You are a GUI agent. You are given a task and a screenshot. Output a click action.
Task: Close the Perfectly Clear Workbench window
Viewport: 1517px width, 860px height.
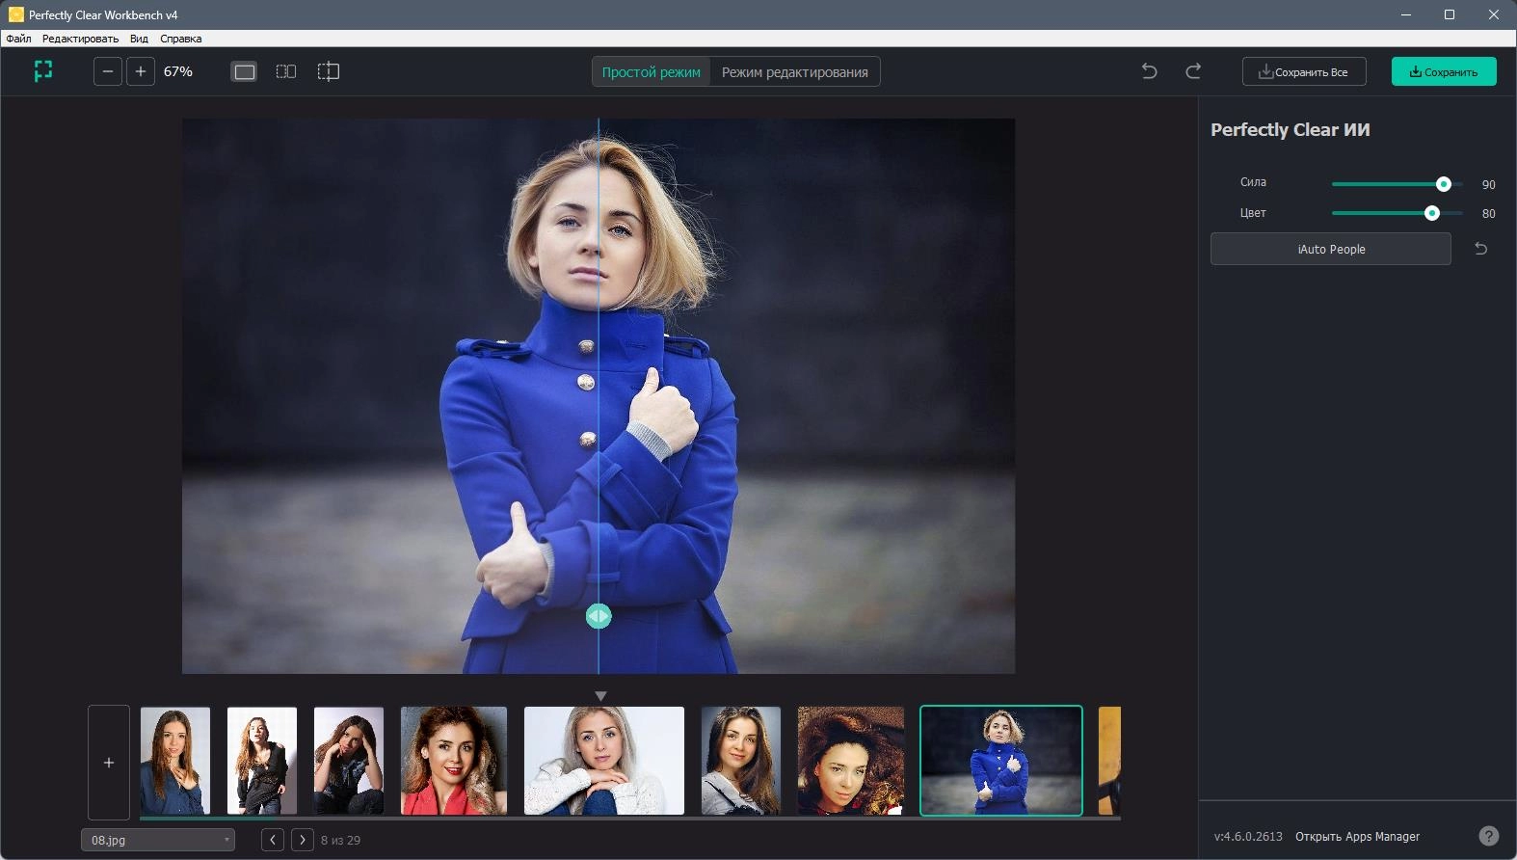1494,14
